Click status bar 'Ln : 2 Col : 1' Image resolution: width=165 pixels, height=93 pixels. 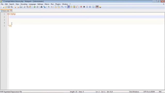[101, 92]
